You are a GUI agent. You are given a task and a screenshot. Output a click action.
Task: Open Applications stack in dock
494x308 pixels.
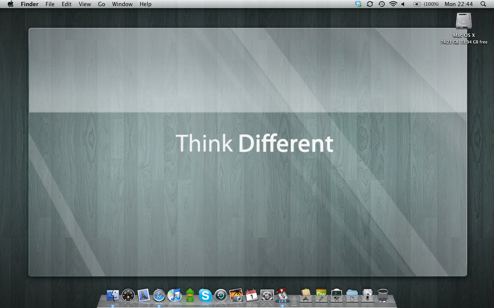tap(306, 296)
